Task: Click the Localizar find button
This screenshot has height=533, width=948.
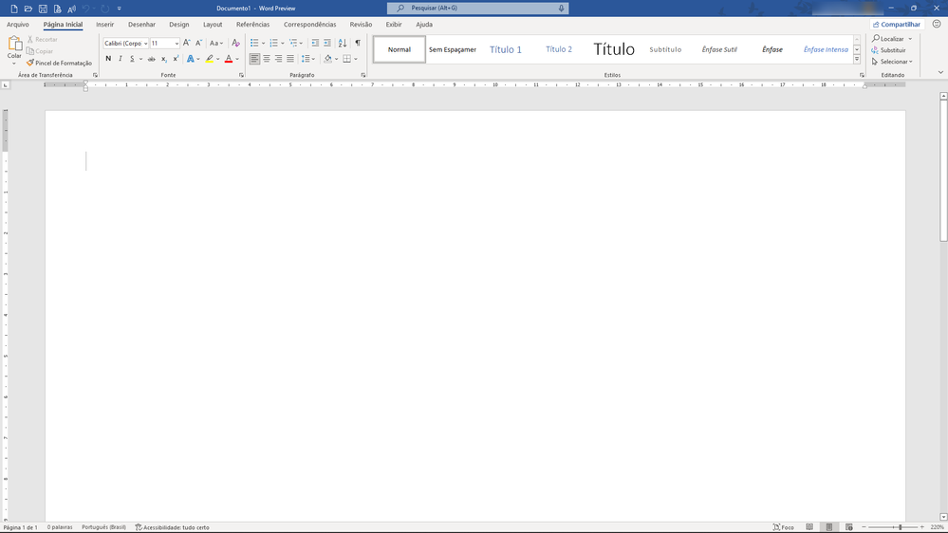Action: tap(889, 39)
